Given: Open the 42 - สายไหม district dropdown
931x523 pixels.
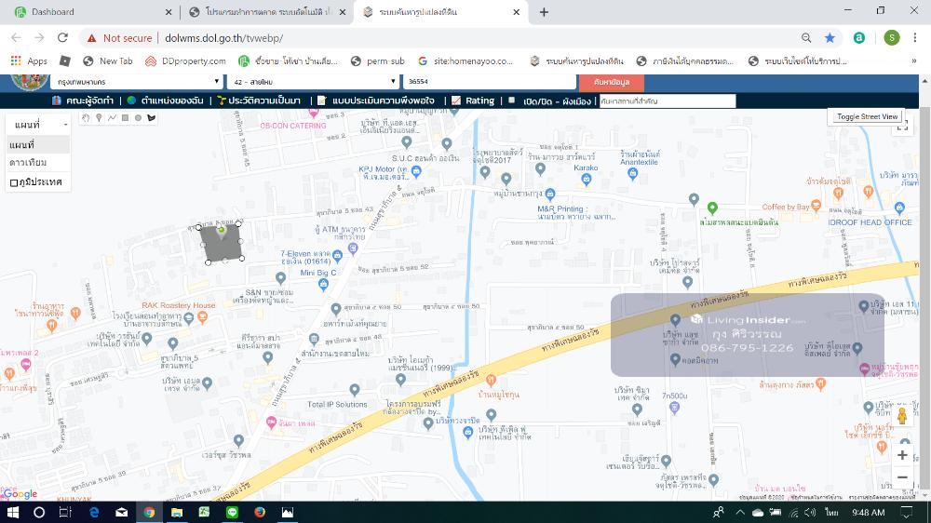Looking at the screenshot, I should click(x=311, y=82).
